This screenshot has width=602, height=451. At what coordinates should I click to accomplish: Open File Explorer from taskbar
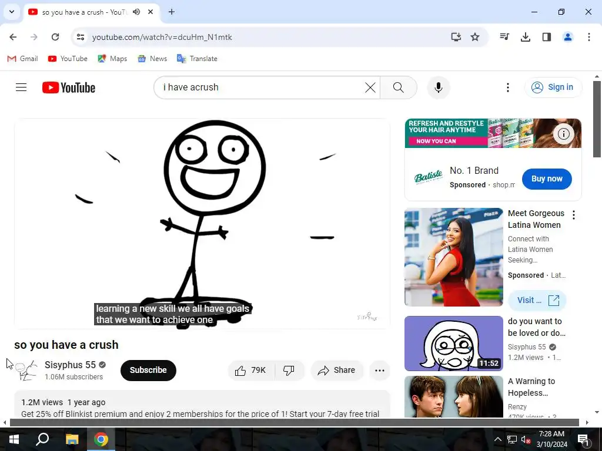pos(72,439)
